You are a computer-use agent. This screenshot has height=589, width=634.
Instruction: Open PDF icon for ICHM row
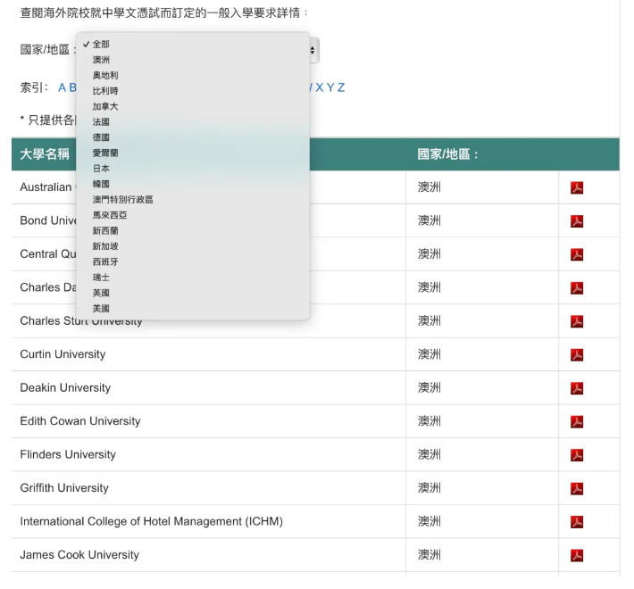click(577, 522)
